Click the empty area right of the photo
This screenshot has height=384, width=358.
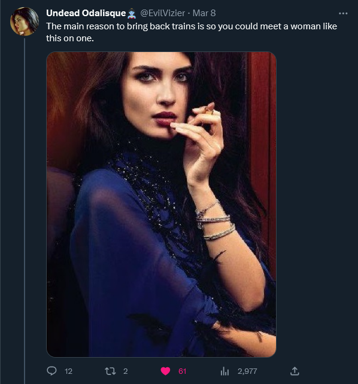[316, 204]
